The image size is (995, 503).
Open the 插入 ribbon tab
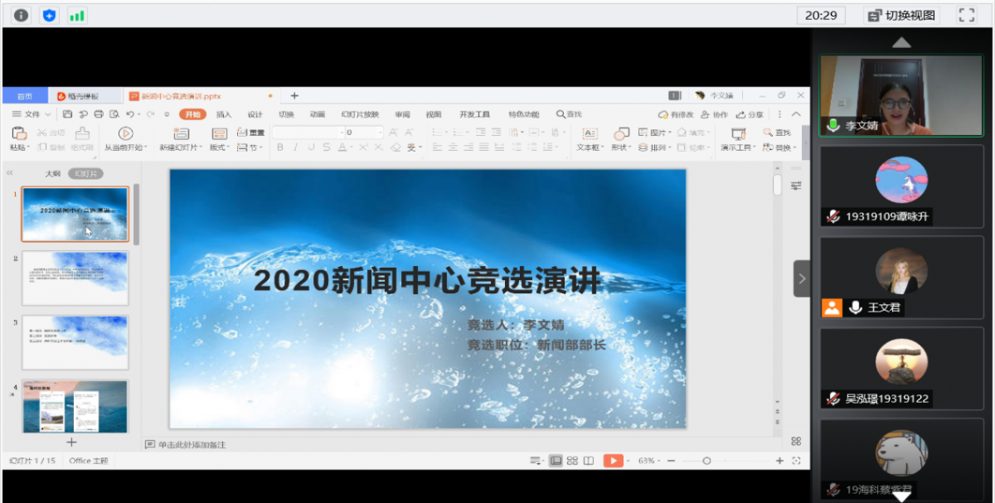click(x=224, y=114)
